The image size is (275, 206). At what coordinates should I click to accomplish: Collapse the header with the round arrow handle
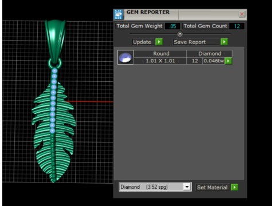pyautogui.click(x=180, y=34)
